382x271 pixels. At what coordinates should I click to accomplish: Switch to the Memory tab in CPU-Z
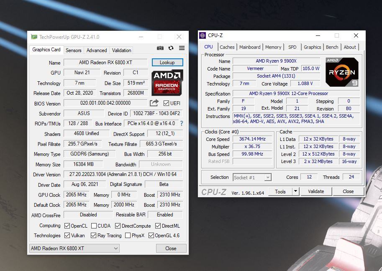[273, 47]
